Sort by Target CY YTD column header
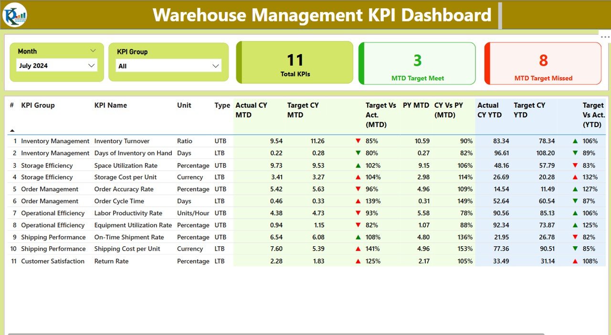 tap(529, 110)
